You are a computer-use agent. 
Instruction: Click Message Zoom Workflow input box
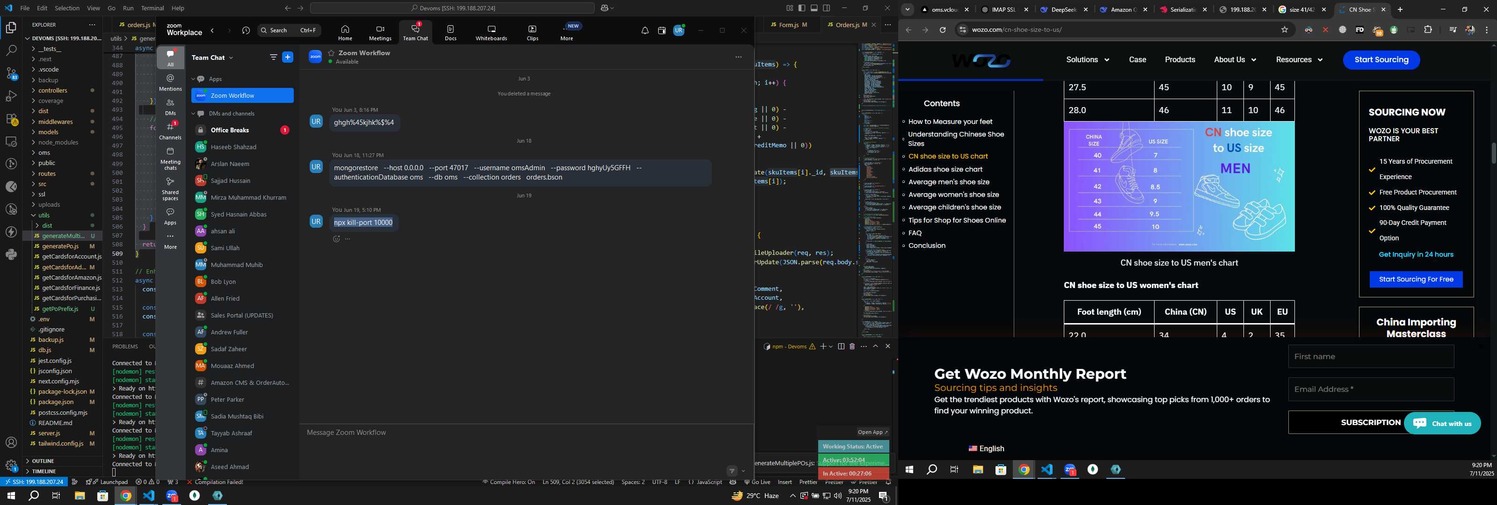point(526,433)
